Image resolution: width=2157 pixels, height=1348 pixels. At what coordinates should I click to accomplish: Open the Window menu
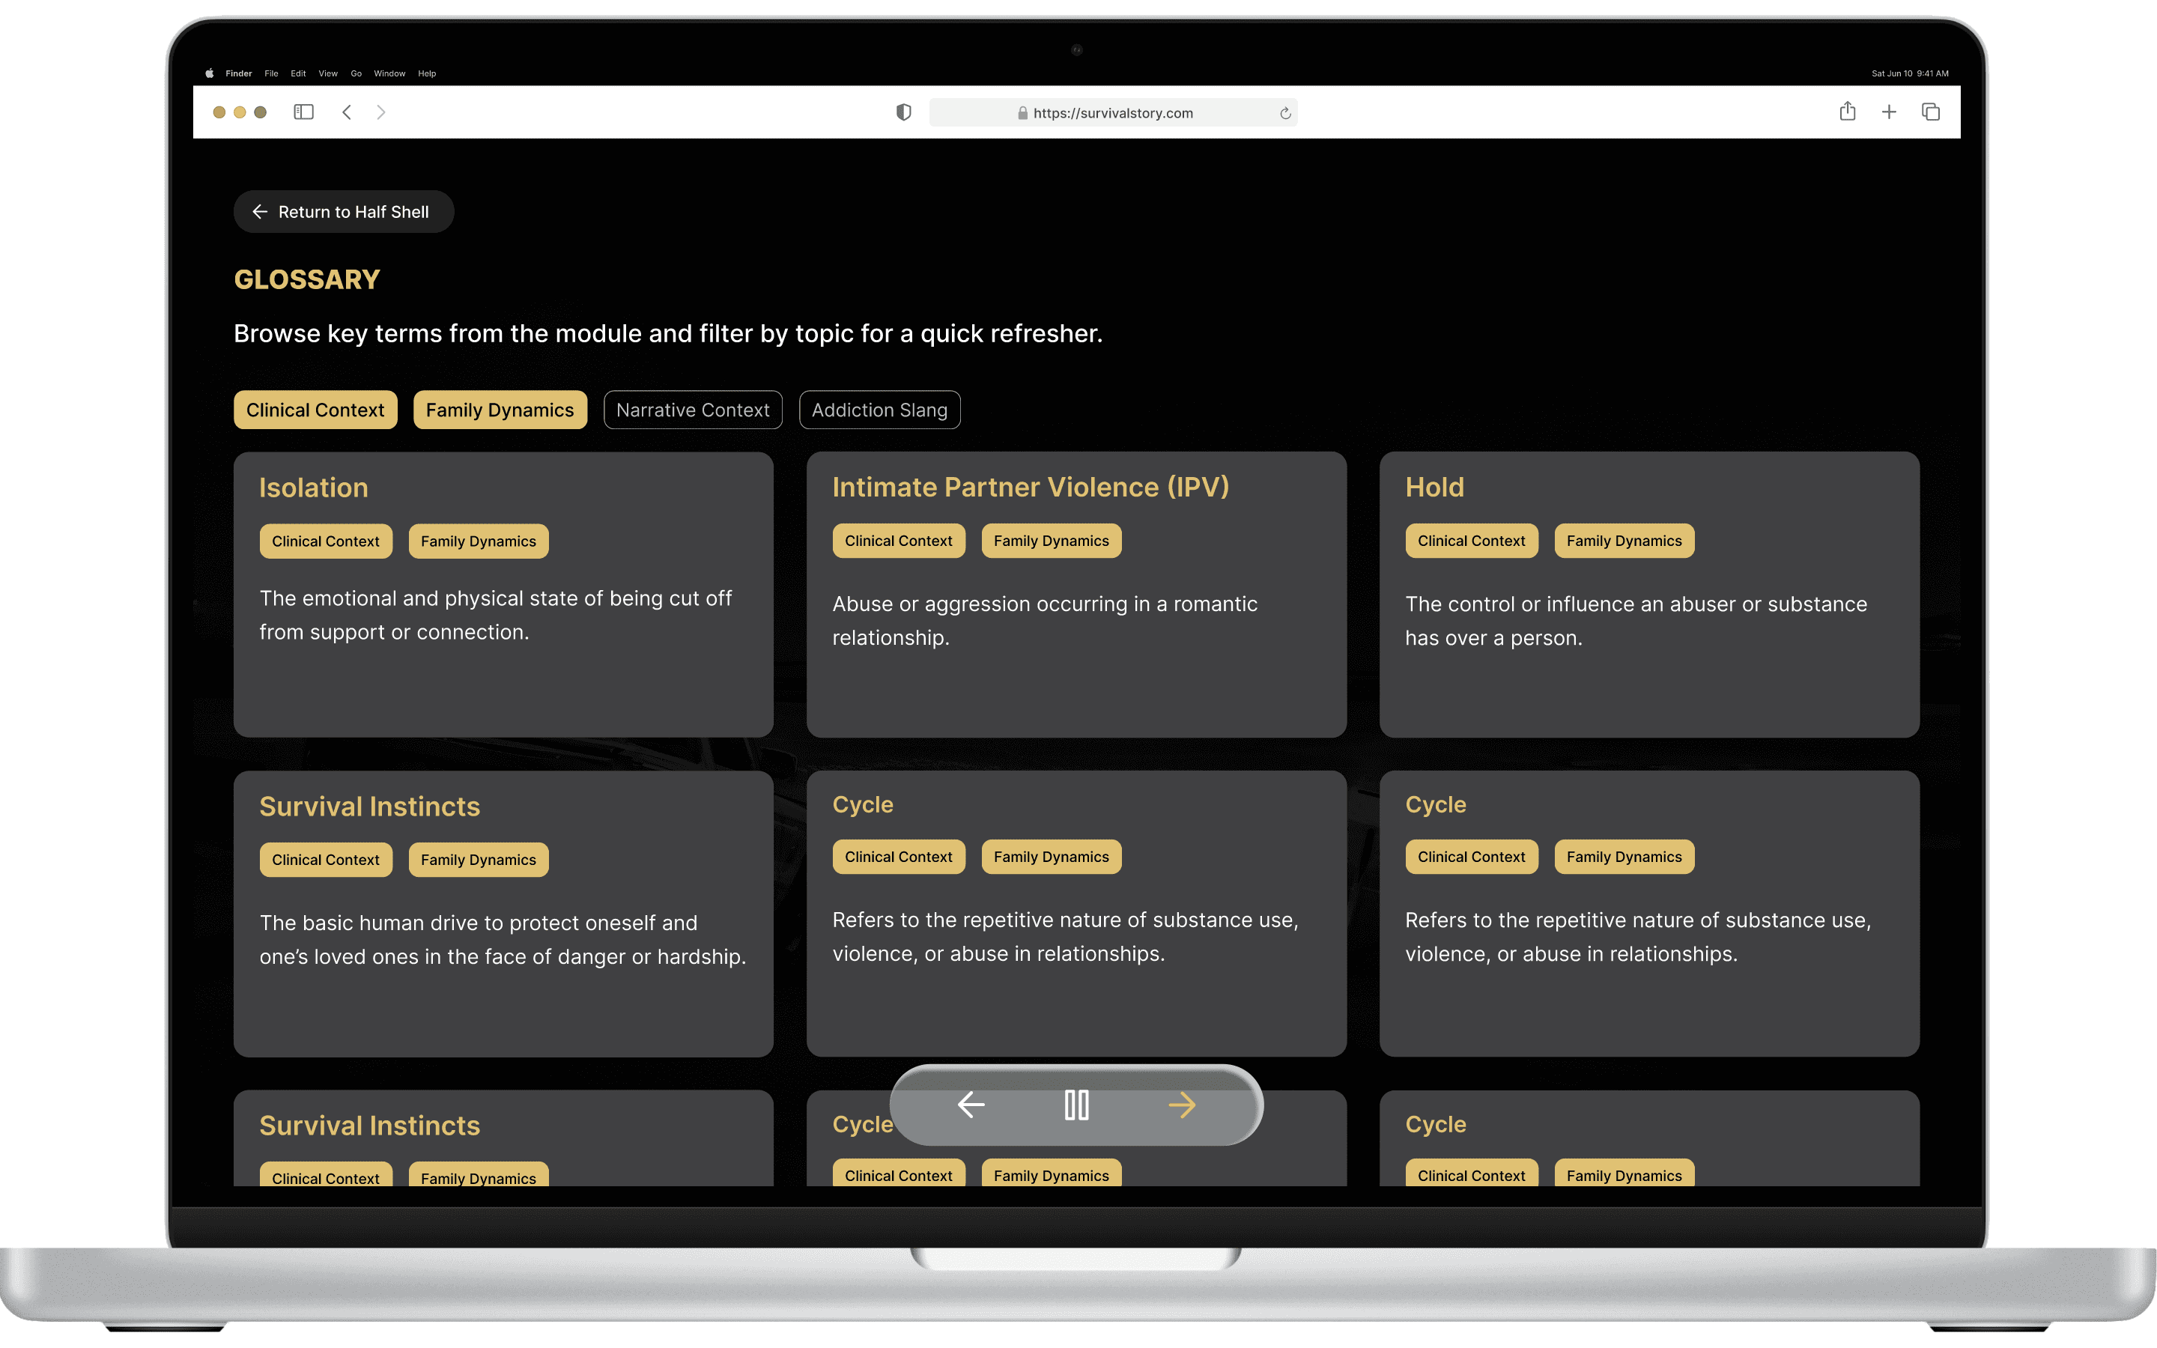(389, 74)
